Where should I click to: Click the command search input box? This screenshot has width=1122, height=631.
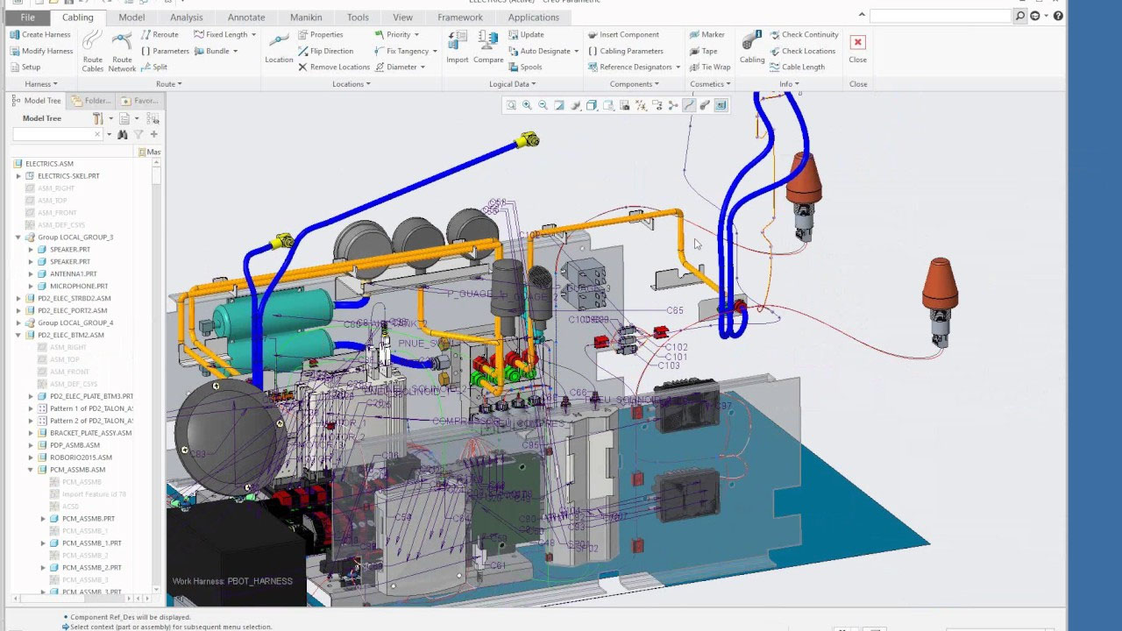[x=941, y=17]
